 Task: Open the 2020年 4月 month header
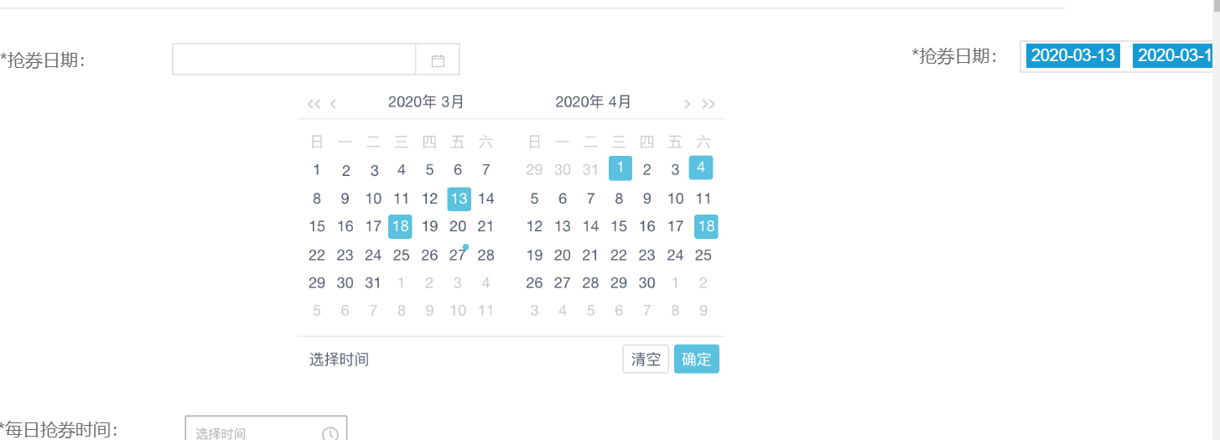coord(594,102)
